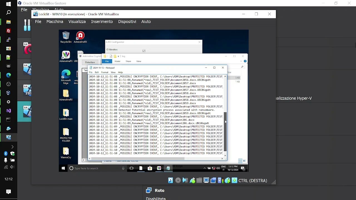Launch the AdrenalineRX red shortcut icon
This screenshot has height=200, width=356.
click(x=80, y=37)
